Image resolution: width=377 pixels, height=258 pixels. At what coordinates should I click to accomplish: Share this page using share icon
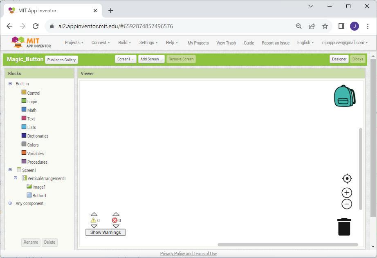tap(312, 26)
